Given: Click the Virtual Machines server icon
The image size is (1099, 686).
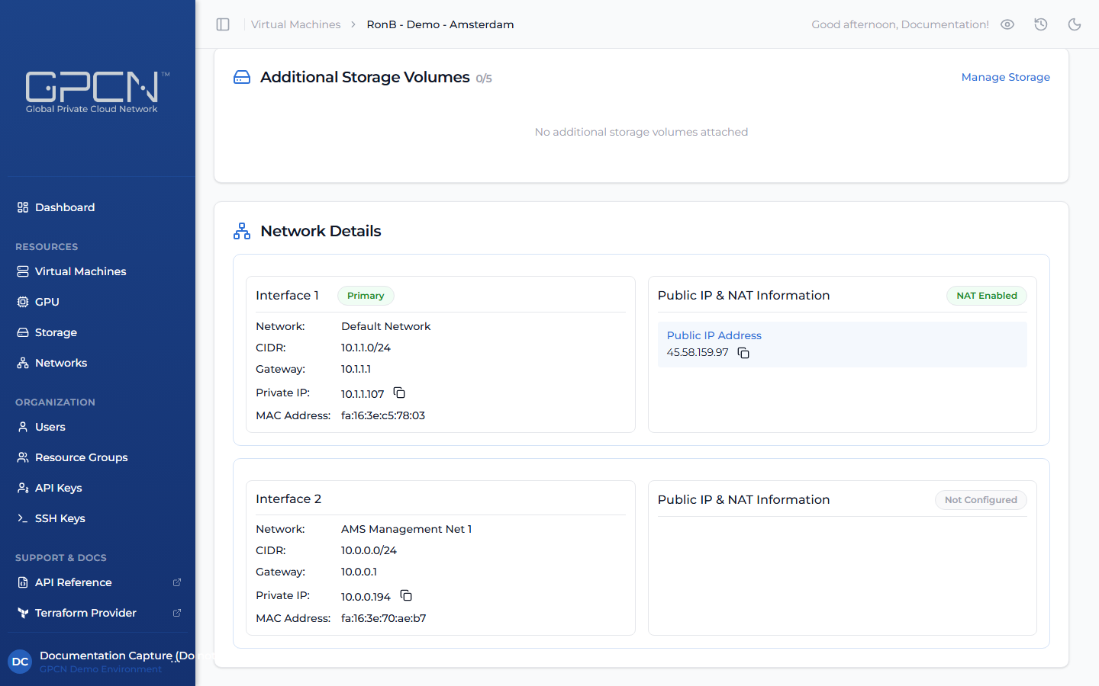Looking at the screenshot, I should 23,271.
